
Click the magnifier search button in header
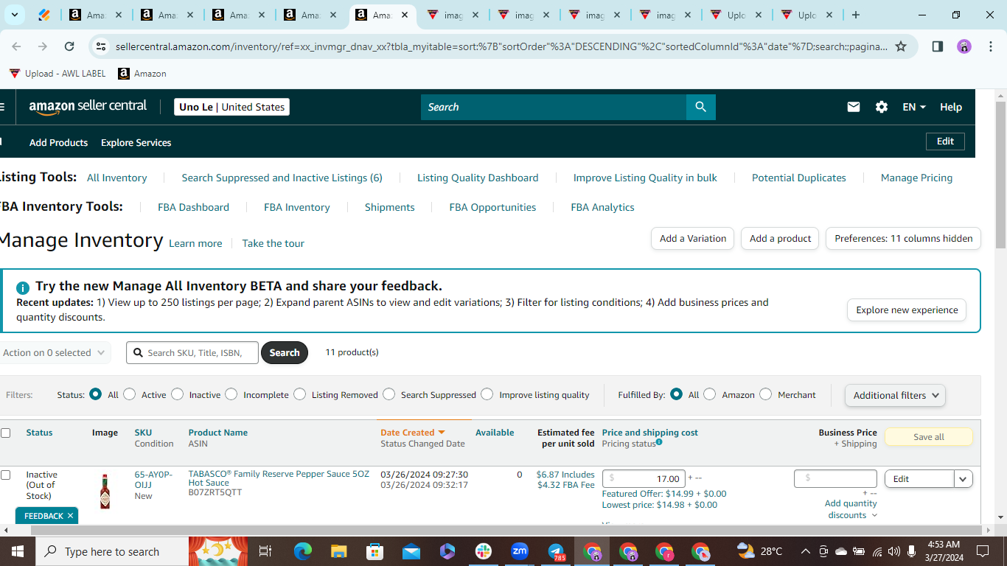coord(700,107)
